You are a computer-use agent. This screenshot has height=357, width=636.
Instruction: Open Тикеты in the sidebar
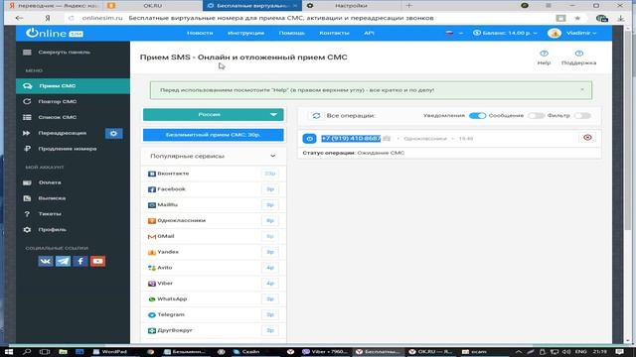click(73, 214)
